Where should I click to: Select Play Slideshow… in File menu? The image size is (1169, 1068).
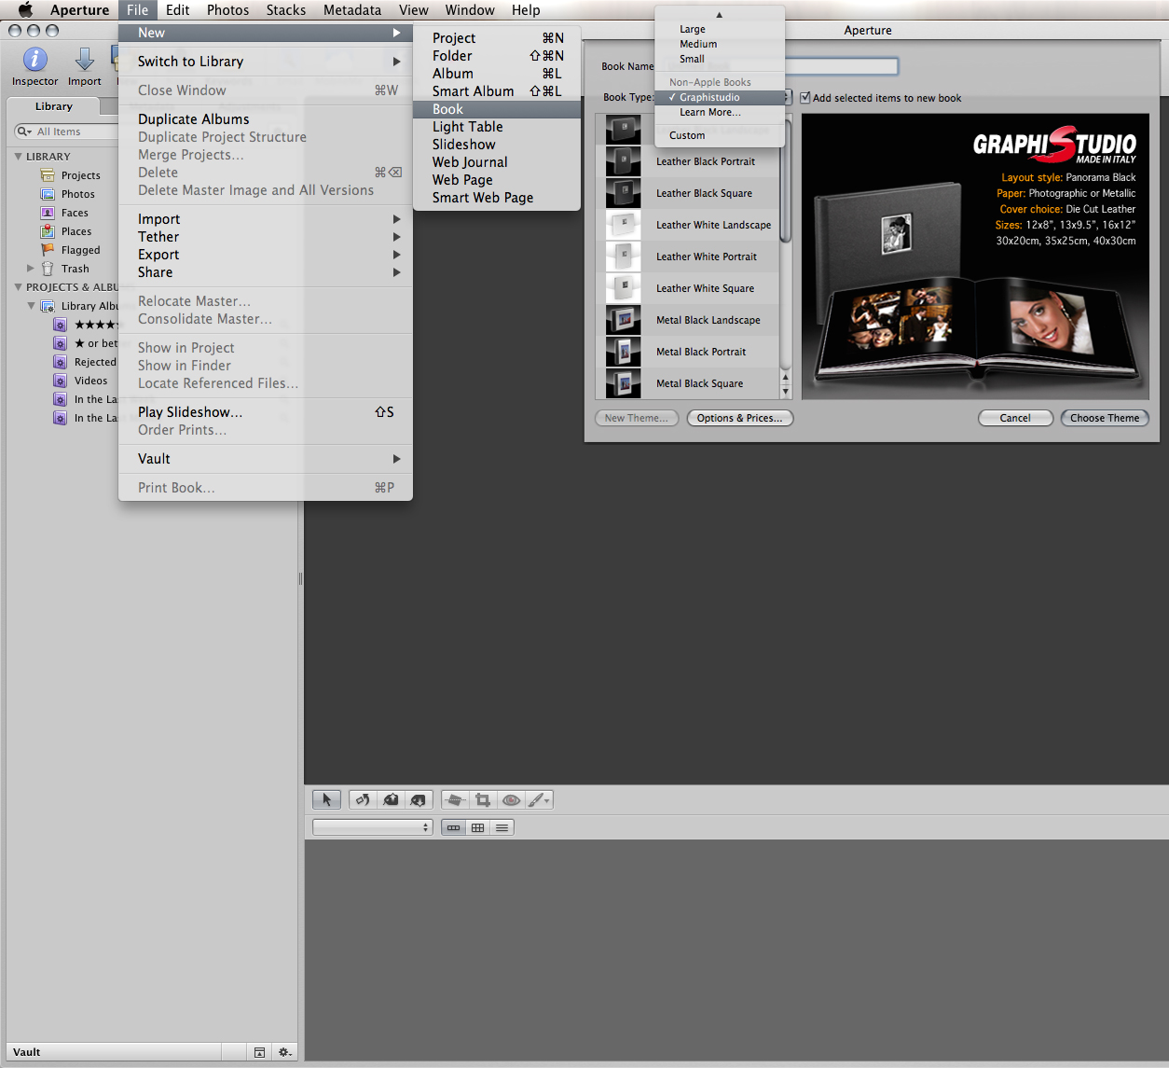point(266,412)
